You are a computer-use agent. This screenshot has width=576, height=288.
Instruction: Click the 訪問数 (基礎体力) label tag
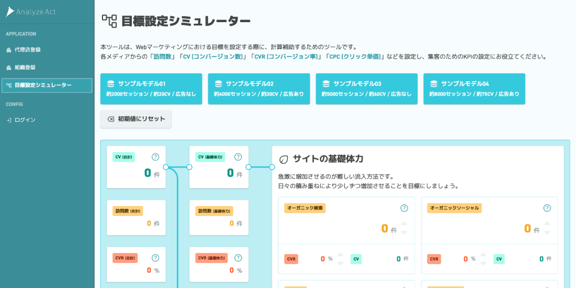[x=214, y=211]
